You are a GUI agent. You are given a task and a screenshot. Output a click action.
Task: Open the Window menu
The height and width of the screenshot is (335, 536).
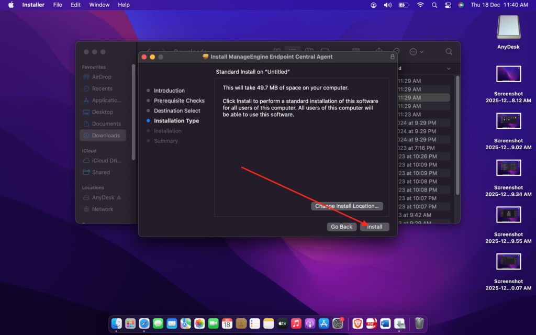[x=99, y=5]
